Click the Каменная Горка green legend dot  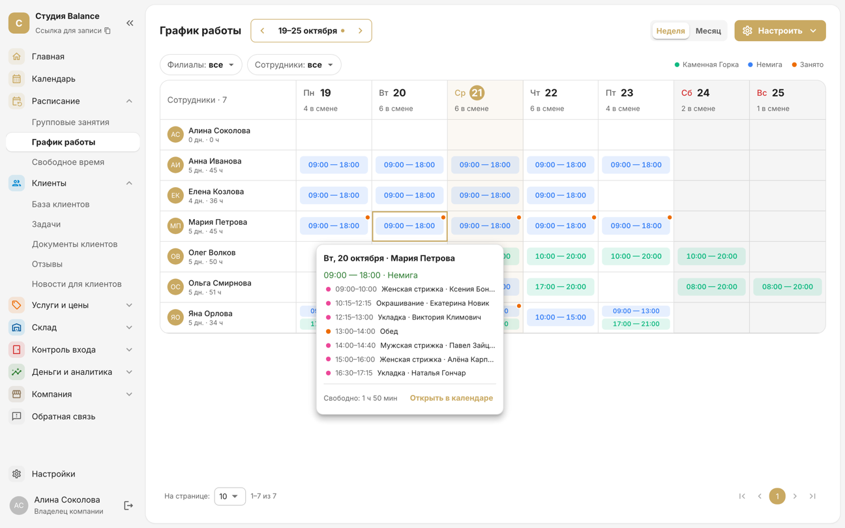click(677, 65)
